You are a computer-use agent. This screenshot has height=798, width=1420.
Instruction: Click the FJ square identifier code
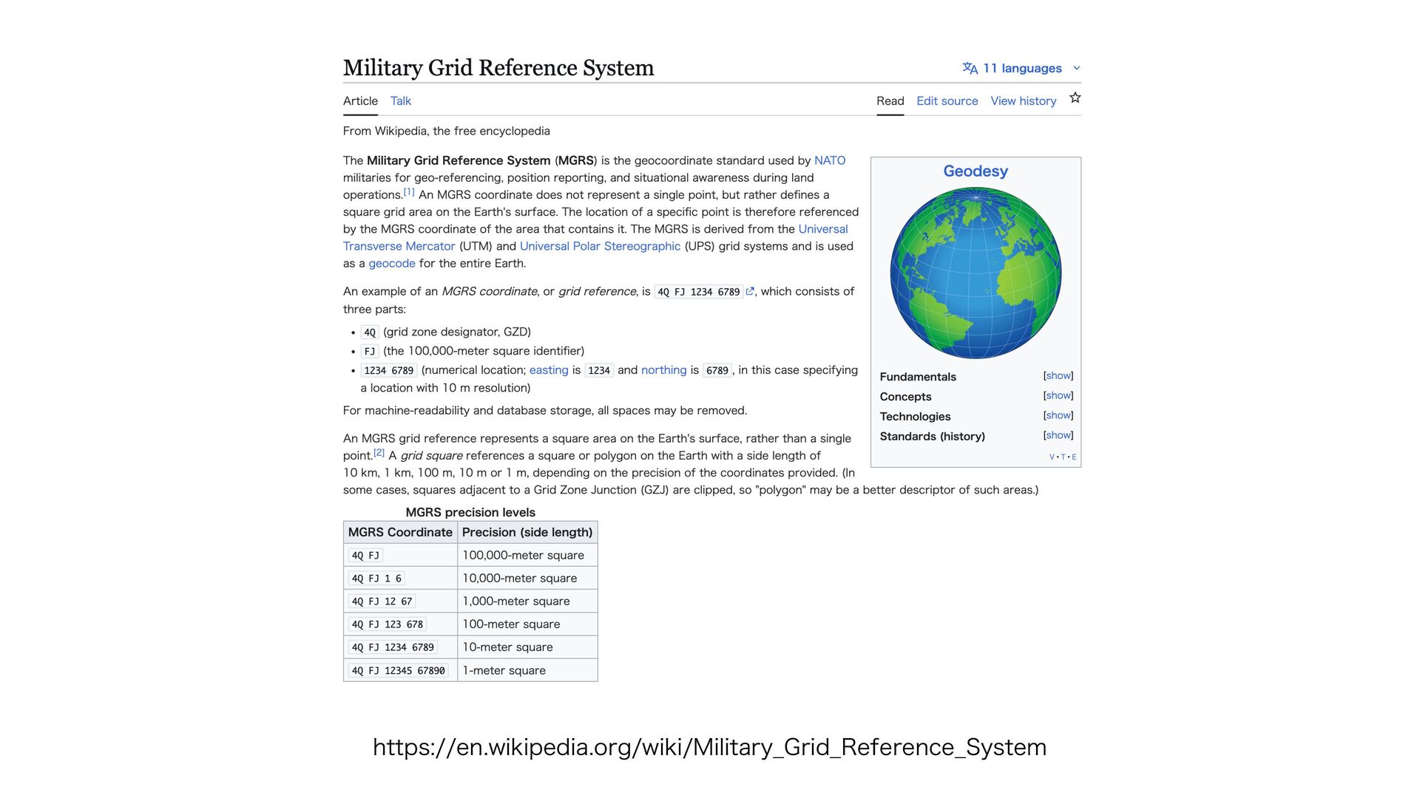370,352
